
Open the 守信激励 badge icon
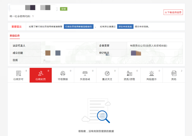63,73
